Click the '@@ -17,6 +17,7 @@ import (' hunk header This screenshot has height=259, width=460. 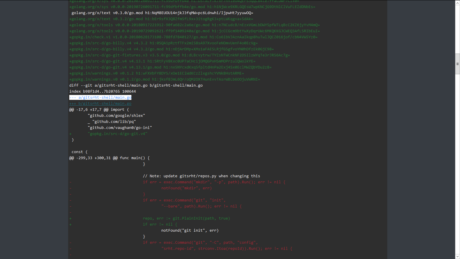click(99, 110)
